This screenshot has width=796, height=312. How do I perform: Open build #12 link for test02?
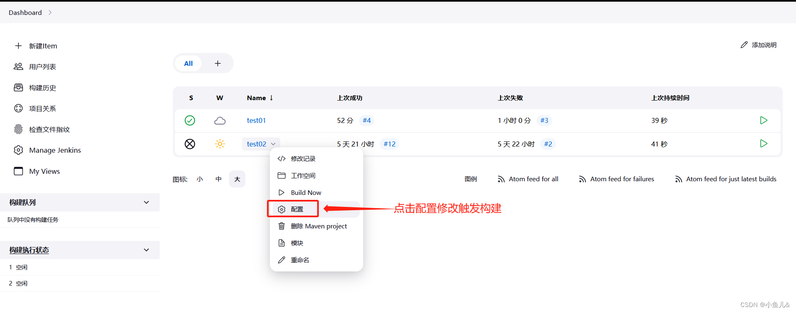tap(389, 144)
